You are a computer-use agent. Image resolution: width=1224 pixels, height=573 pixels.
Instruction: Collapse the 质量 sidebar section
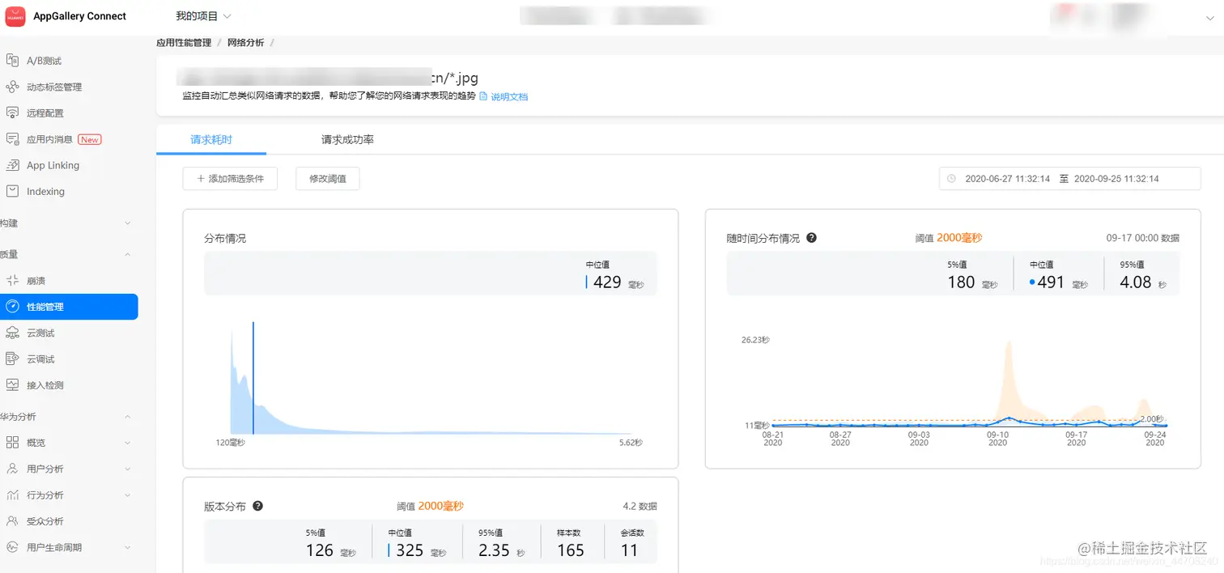[x=127, y=254]
